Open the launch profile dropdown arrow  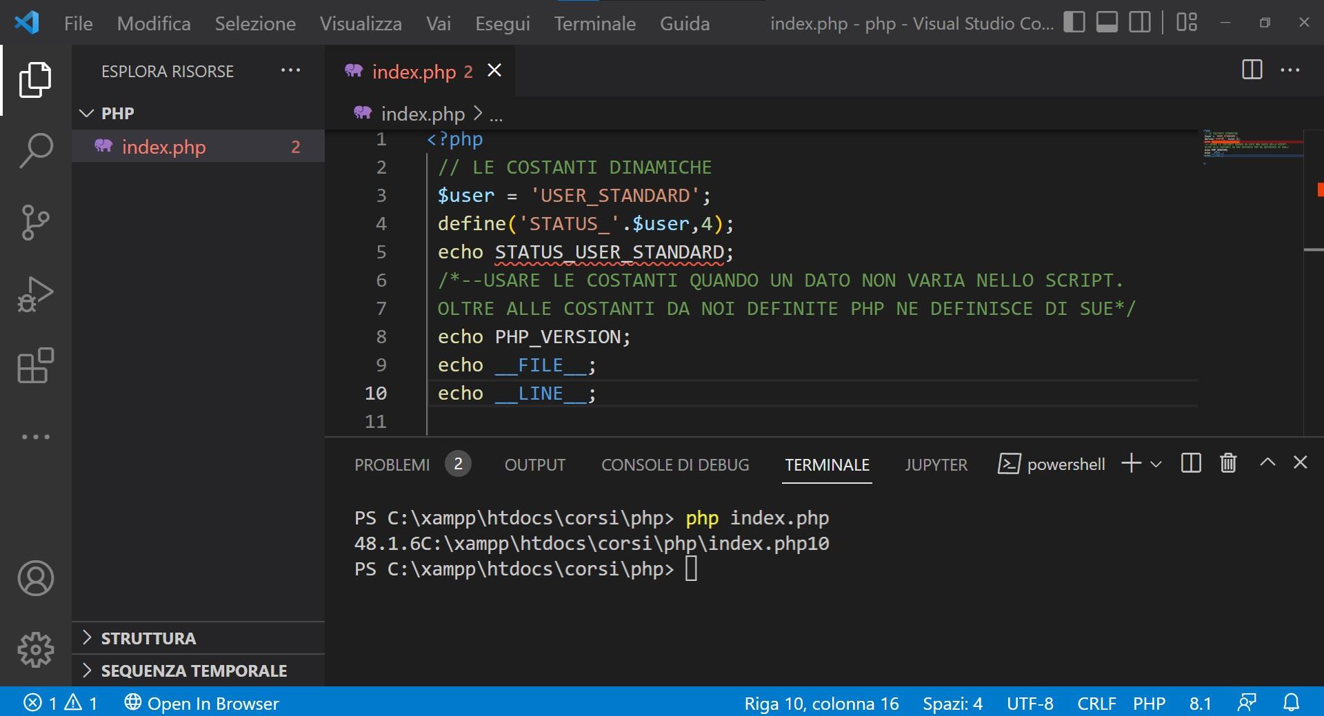1156,464
